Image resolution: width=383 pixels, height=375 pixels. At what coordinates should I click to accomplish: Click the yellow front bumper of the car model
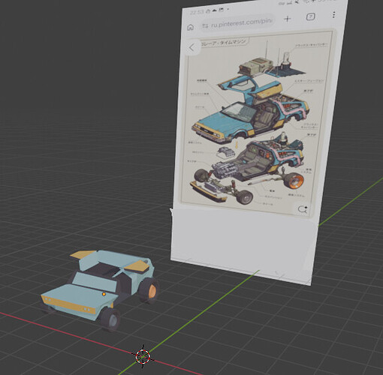point(68,304)
